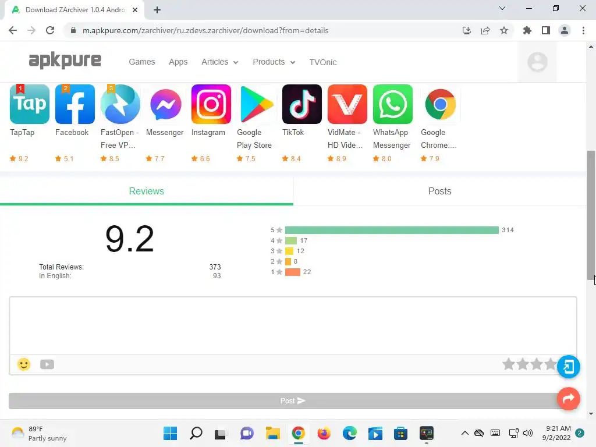Click inside the review text box
This screenshot has width=596, height=447.
pyautogui.click(x=293, y=326)
